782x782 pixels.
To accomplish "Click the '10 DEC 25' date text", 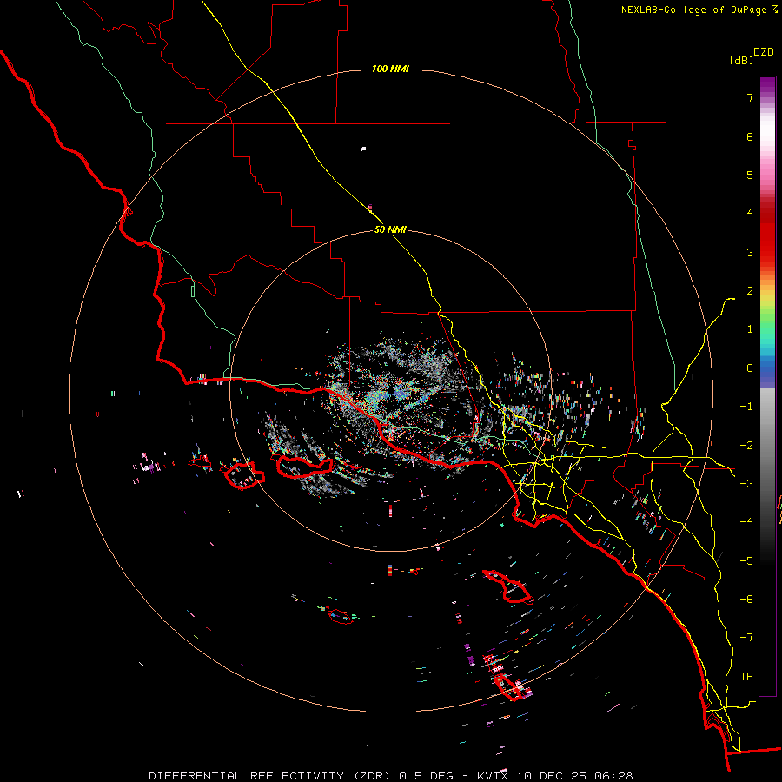I will pyautogui.click(x=553, y=776).
